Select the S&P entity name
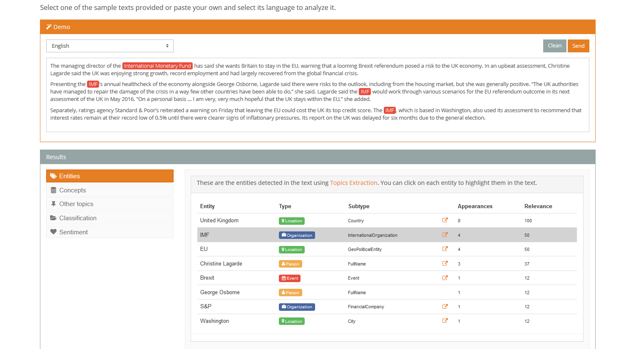 point(206,307)
